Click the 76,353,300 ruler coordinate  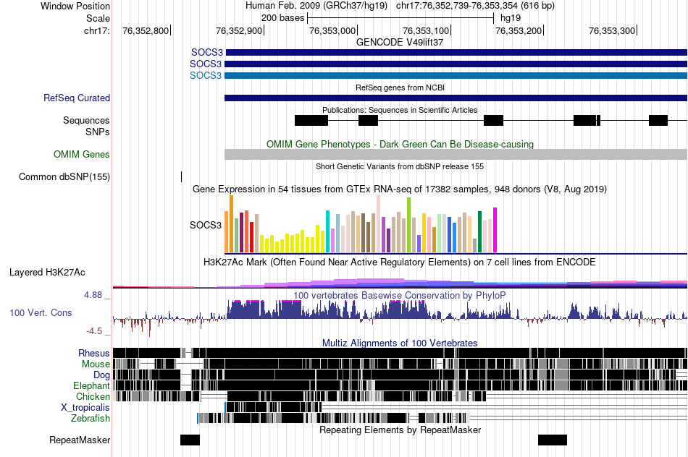pos(612,30)
